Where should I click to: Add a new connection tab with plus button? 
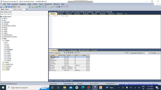[26, 9]
